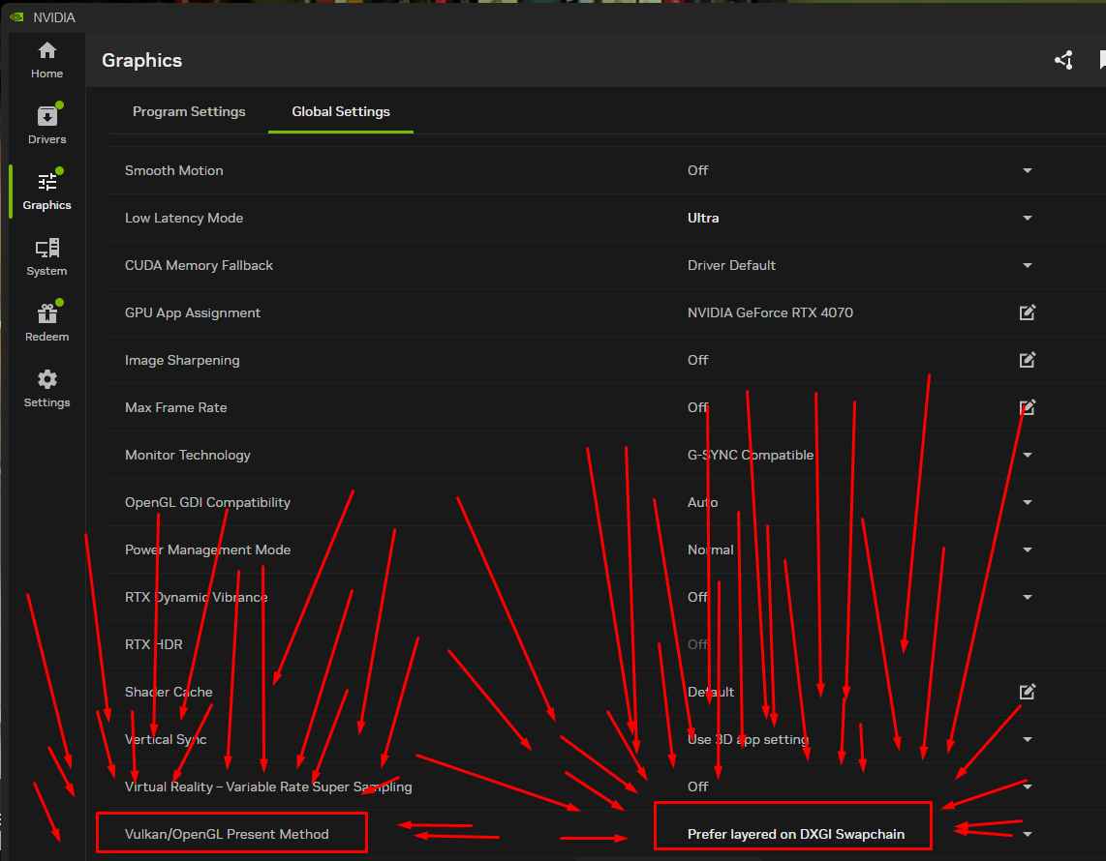Click the CUDA Memory Fallback label
The image size is (1106, 861).
199,265
